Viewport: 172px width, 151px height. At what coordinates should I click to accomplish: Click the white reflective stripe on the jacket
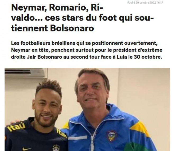coord(78,138)
